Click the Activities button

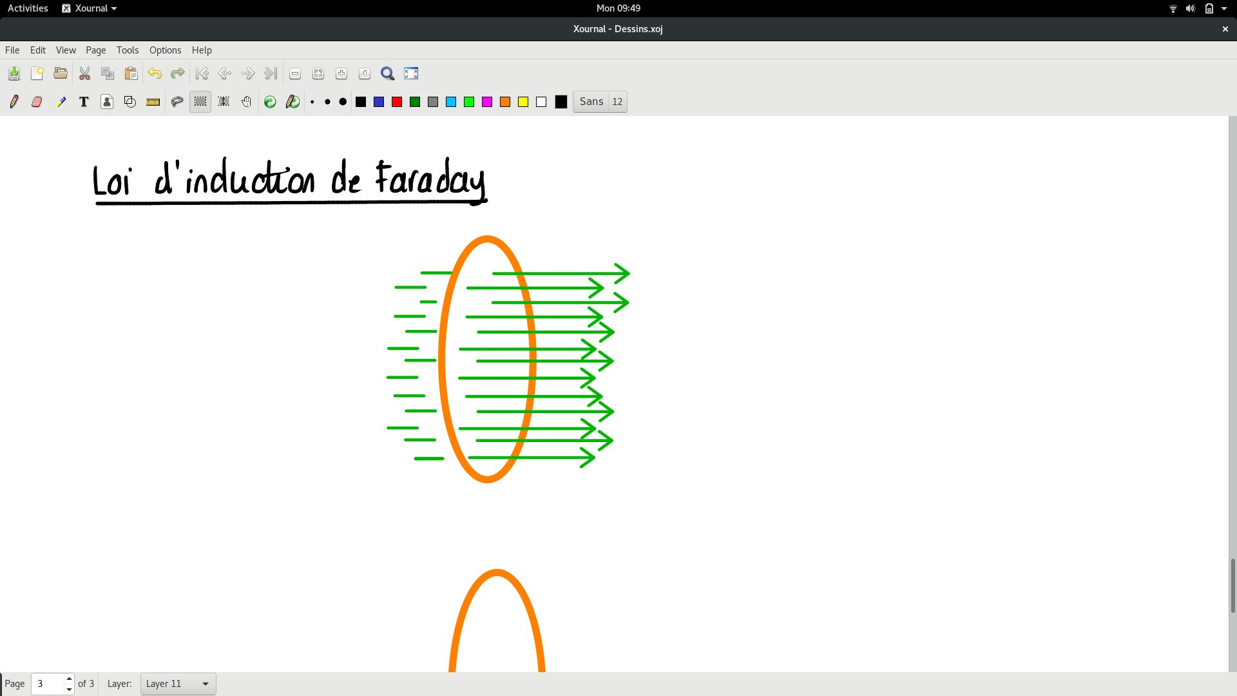28,8
